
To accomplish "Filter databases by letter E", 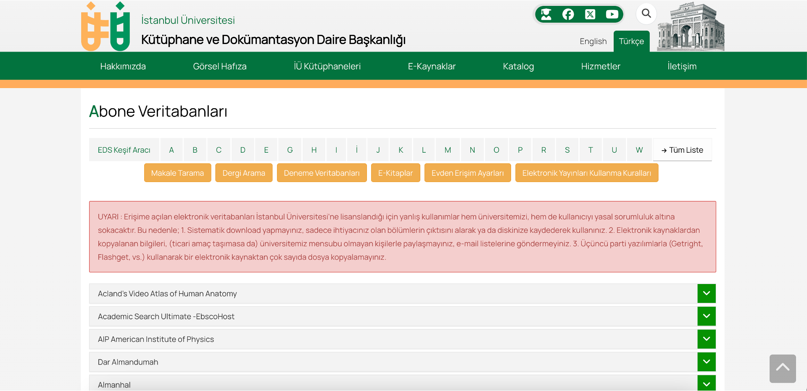I will [266, 150].
